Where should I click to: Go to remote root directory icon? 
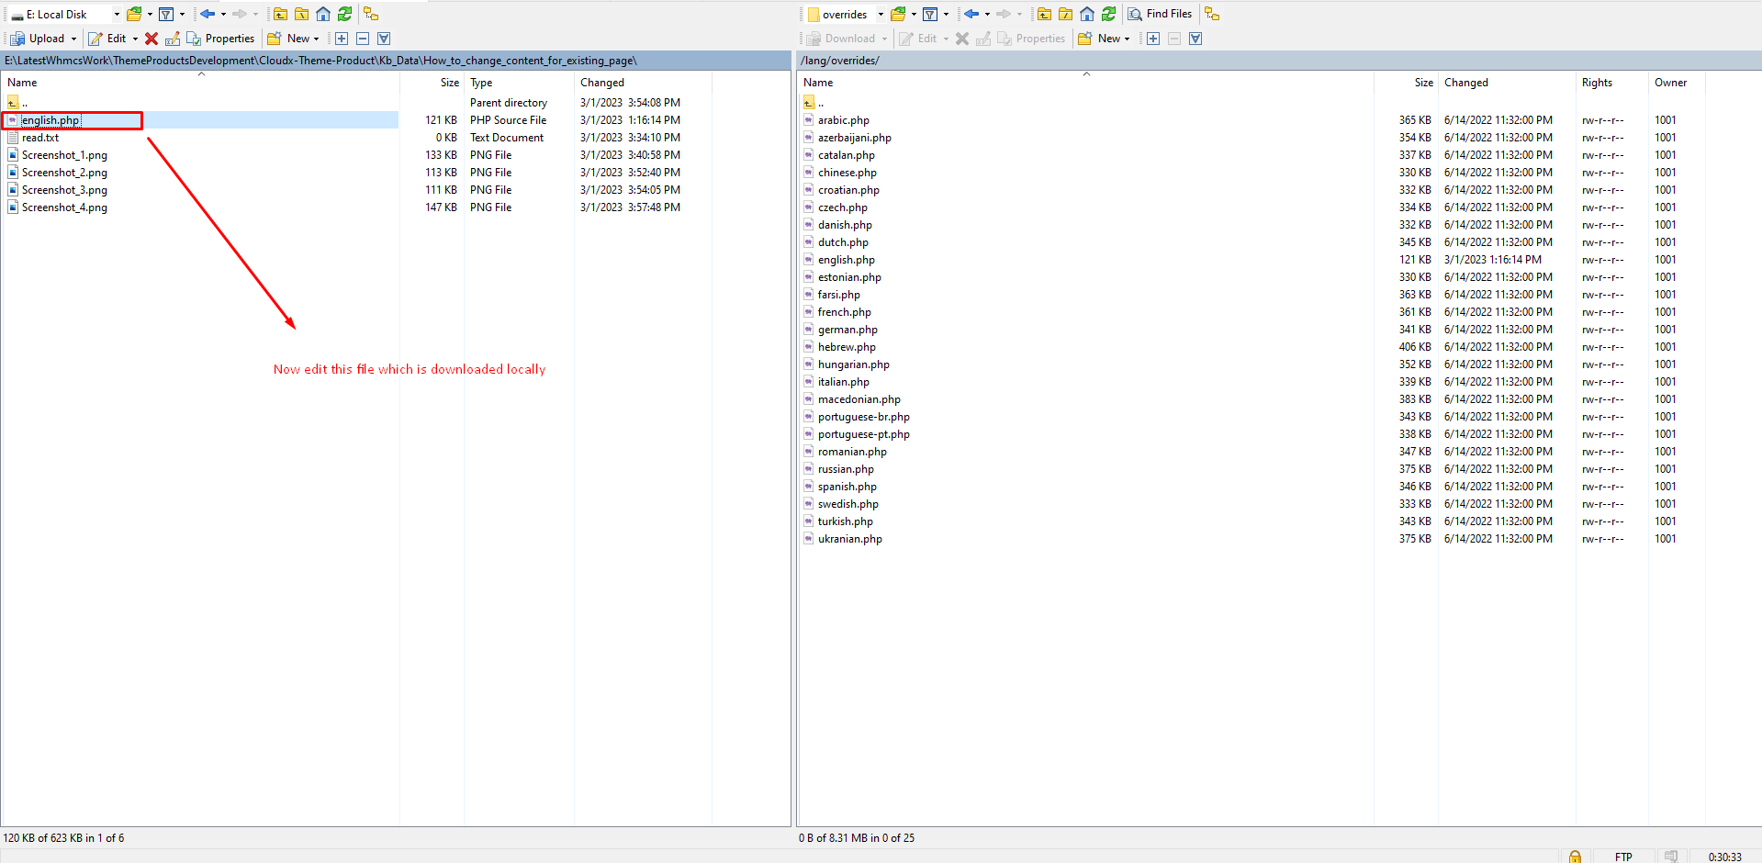1065,14
